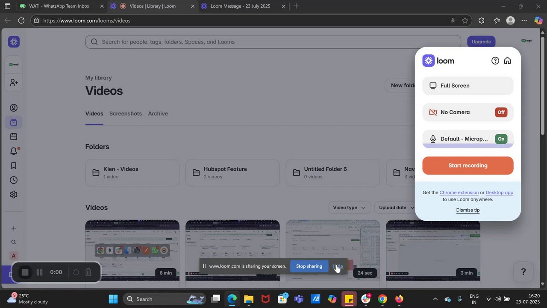Expand the Video type filter dropdown
The width and height of the screenshot is (547, 308).
tap(349, 207)
